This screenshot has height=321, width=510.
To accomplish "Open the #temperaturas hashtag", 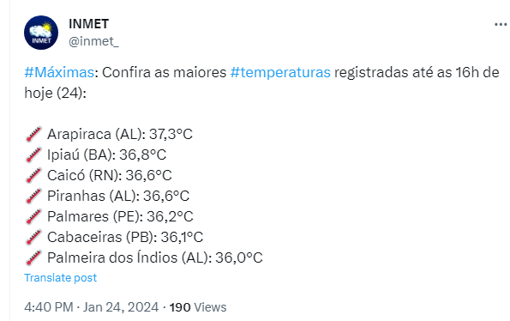I will point(280,73).
